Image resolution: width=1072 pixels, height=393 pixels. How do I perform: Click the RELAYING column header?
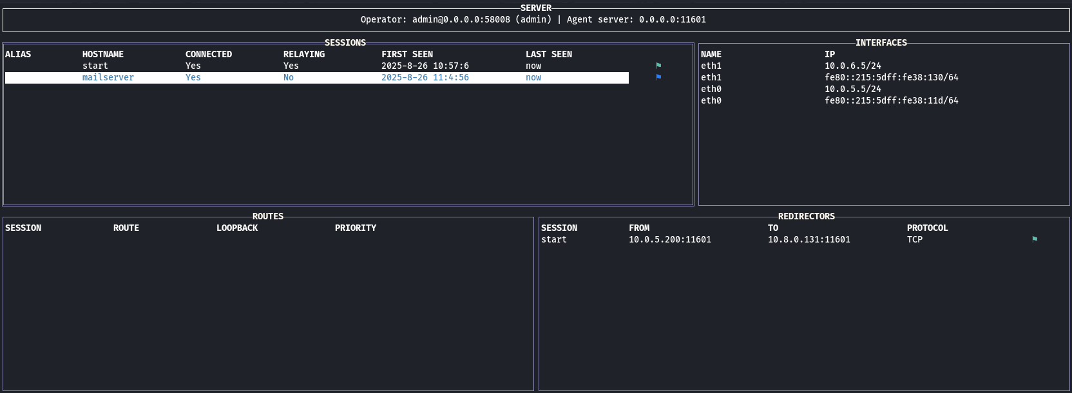tap(304, 55)
